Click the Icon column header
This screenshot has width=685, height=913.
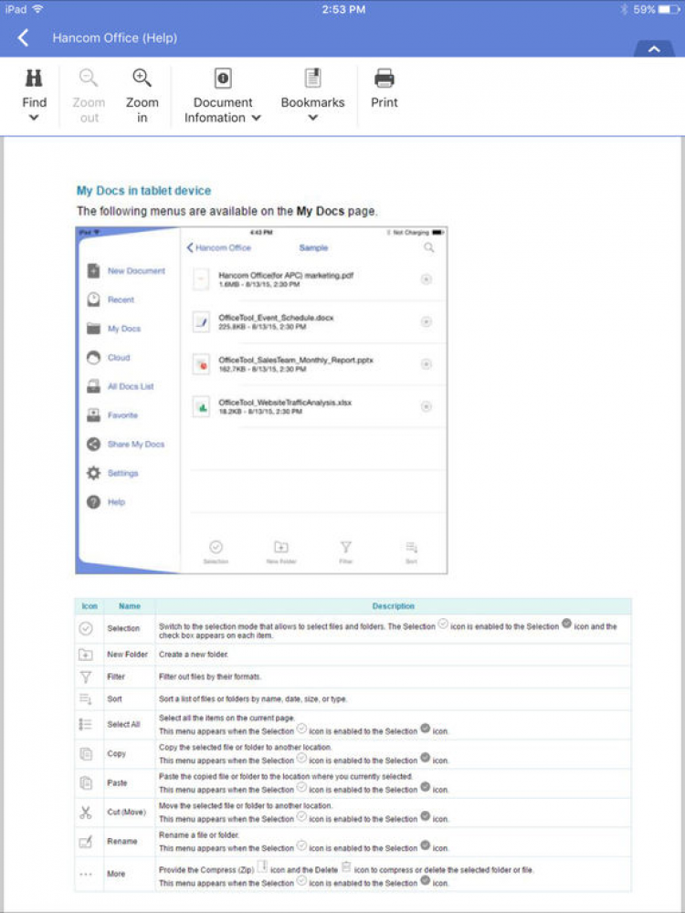(90, 606)
